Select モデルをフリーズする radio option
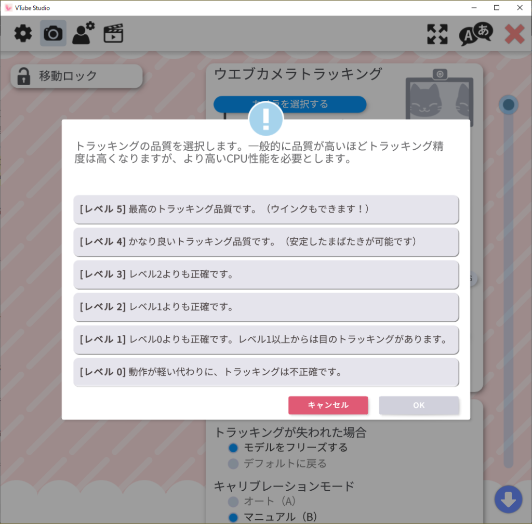 point(233,448)
